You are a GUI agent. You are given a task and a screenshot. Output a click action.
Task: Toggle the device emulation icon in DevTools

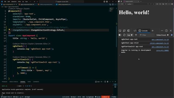[x=124, y=31]
